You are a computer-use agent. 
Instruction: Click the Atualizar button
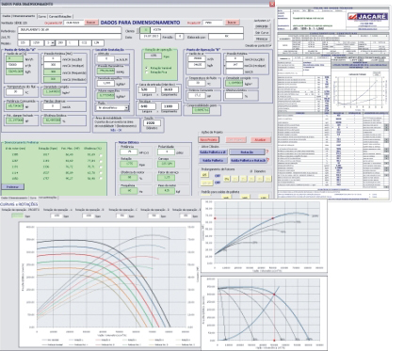260,139
